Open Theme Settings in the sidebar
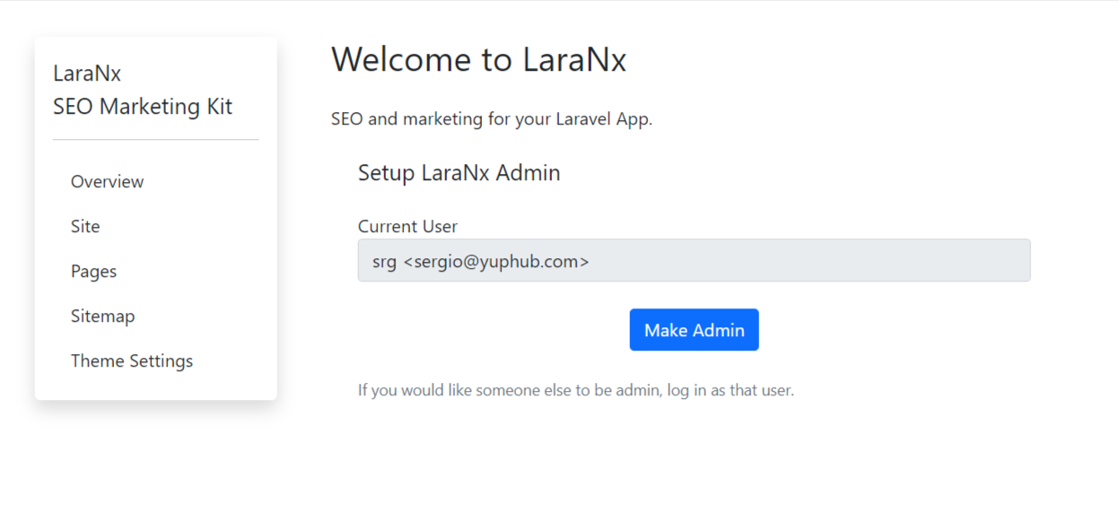 click(x=132, y=360)
